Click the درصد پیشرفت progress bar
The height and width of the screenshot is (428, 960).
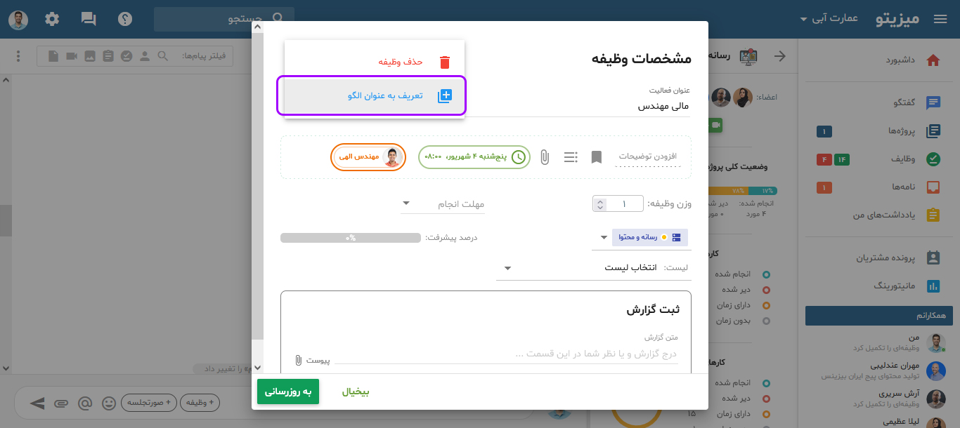pyautogui.click(x=350, y=238)
